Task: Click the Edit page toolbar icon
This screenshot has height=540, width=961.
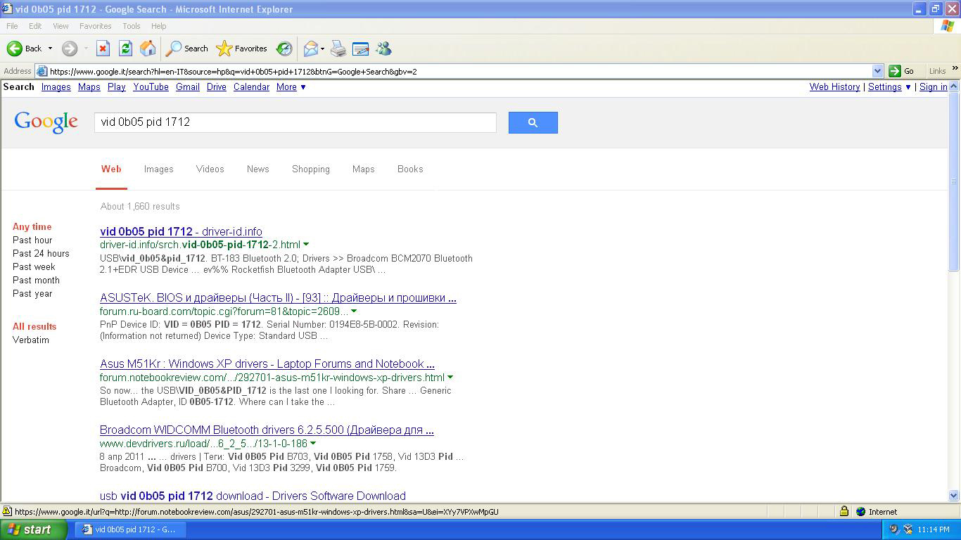Action: (x=361, y=49)
